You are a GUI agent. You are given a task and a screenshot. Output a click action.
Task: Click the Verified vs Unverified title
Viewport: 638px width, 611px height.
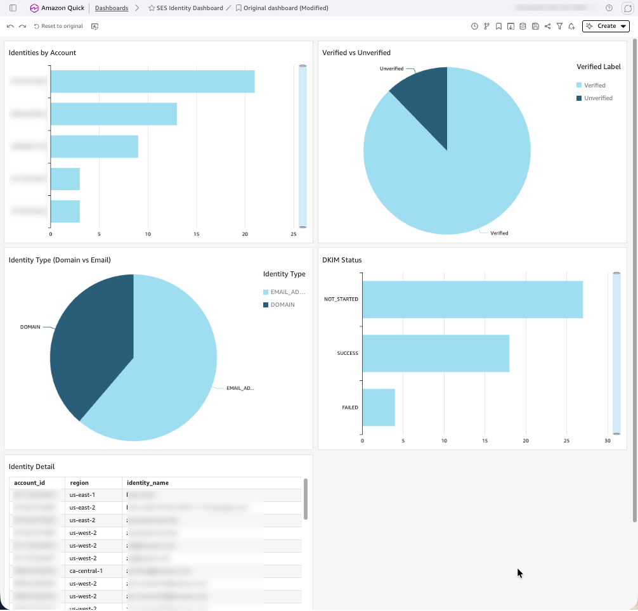[356, 53]
